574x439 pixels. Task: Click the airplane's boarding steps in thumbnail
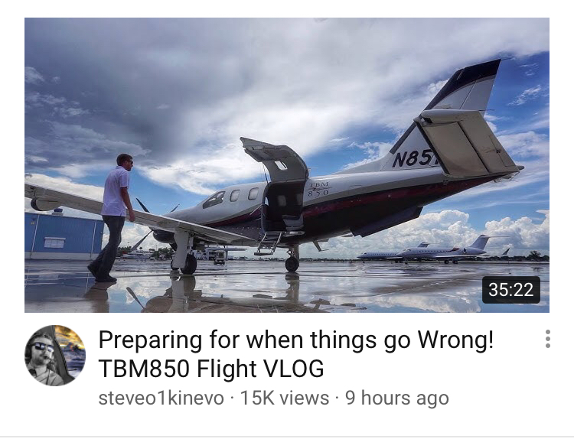point(268,243)
